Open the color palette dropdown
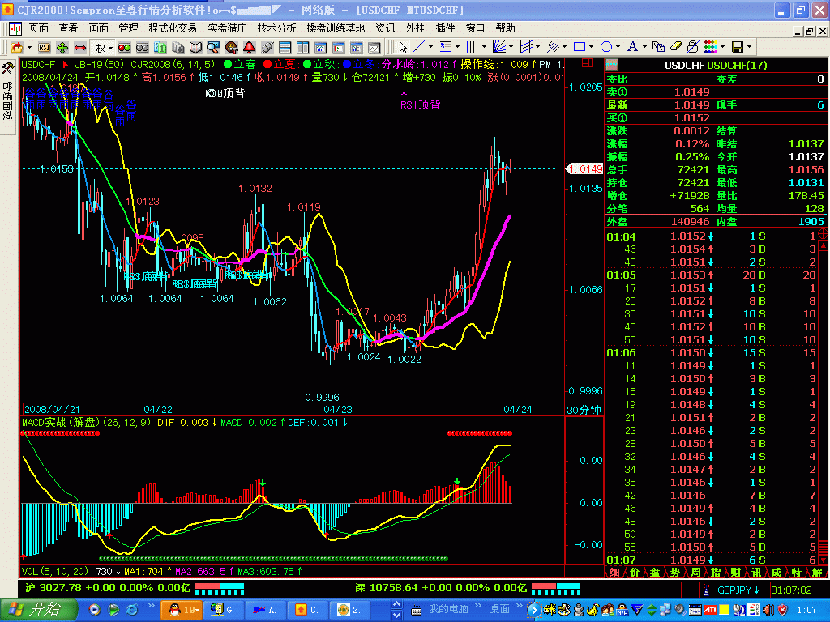830x622 pixels. 723,47
